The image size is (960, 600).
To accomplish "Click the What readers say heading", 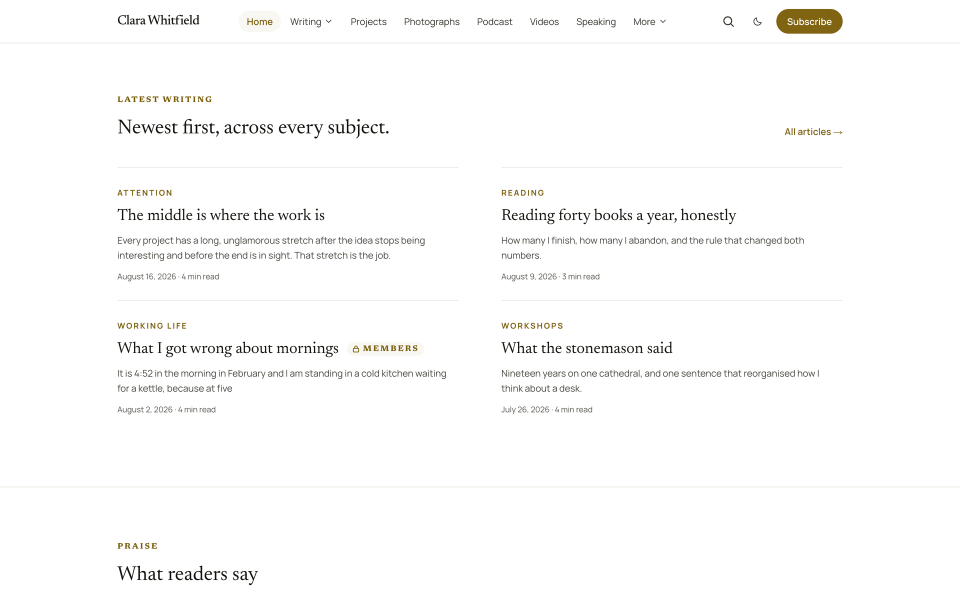I will point(187,574).
